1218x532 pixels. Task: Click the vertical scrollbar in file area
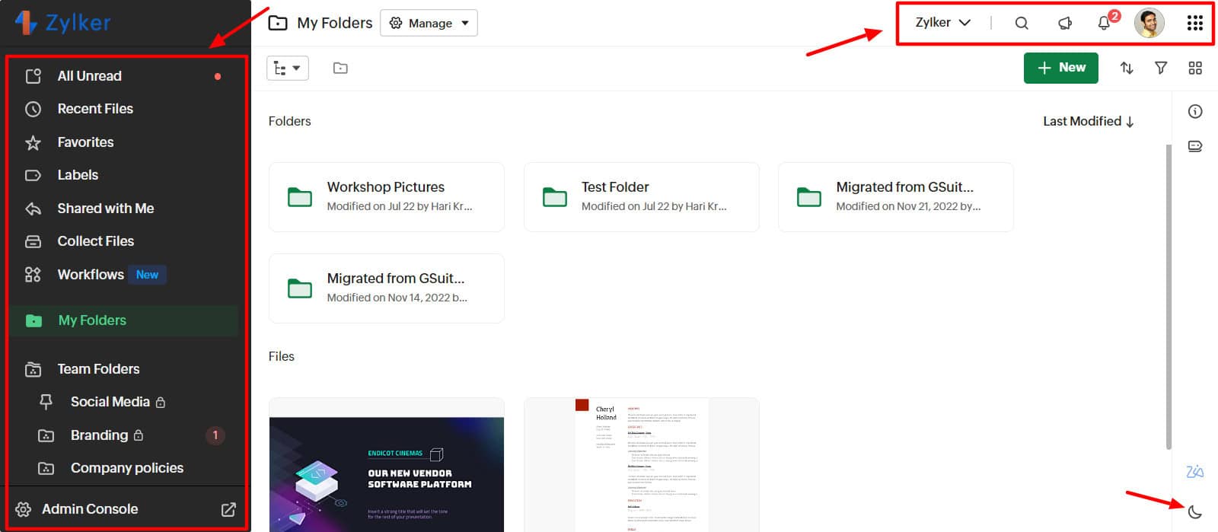1169,297
